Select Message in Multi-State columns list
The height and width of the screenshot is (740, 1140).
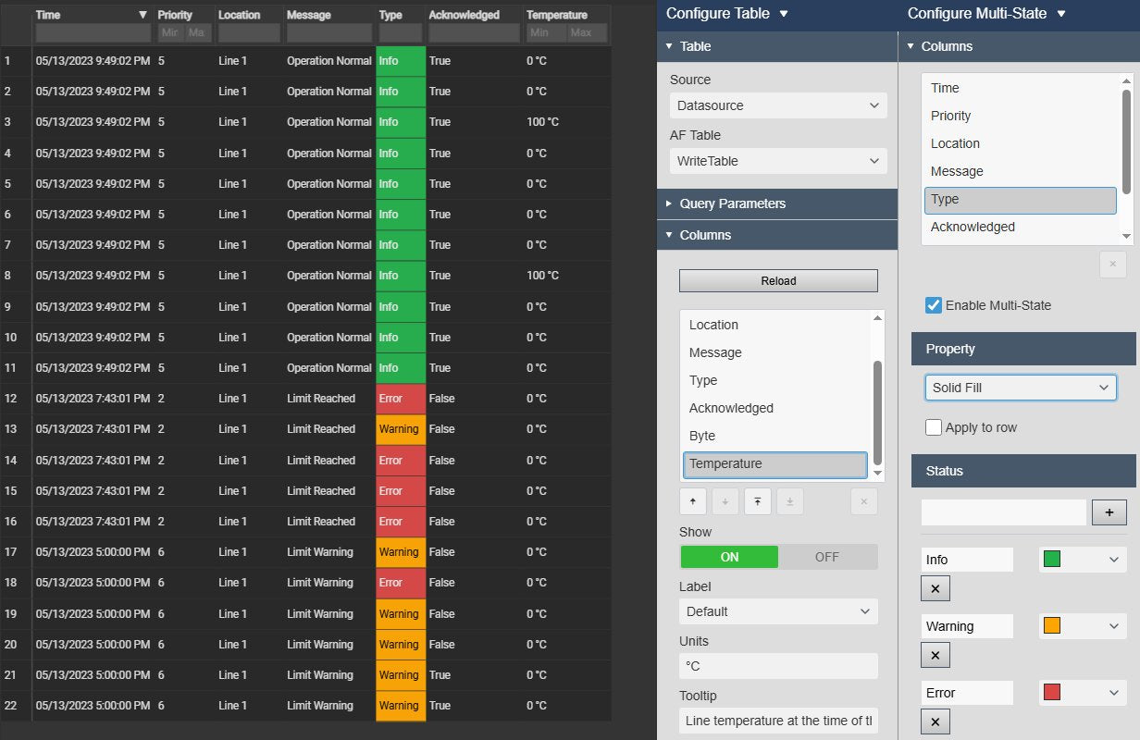[1021, 171]
